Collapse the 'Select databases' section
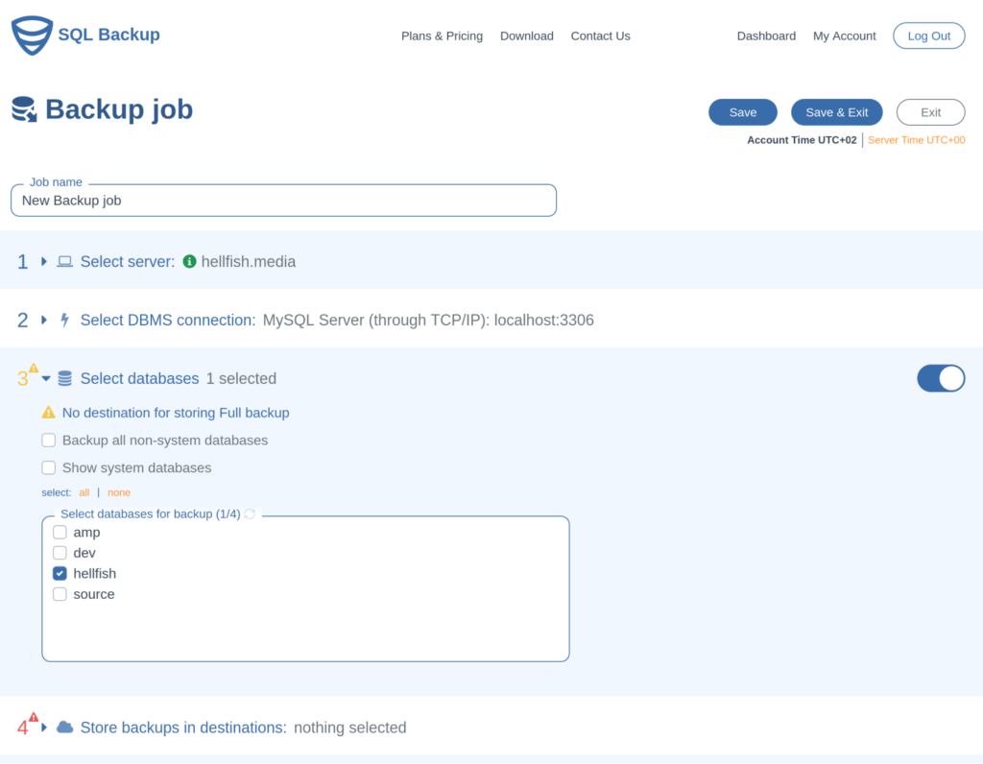This screenshot has width=983, height=764. point(46,378)
